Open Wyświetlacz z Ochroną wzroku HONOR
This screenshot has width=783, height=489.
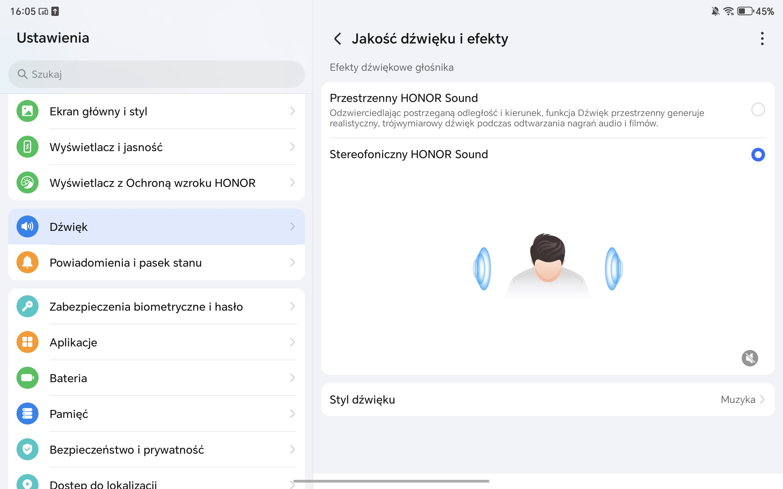[x=152, y=183]
